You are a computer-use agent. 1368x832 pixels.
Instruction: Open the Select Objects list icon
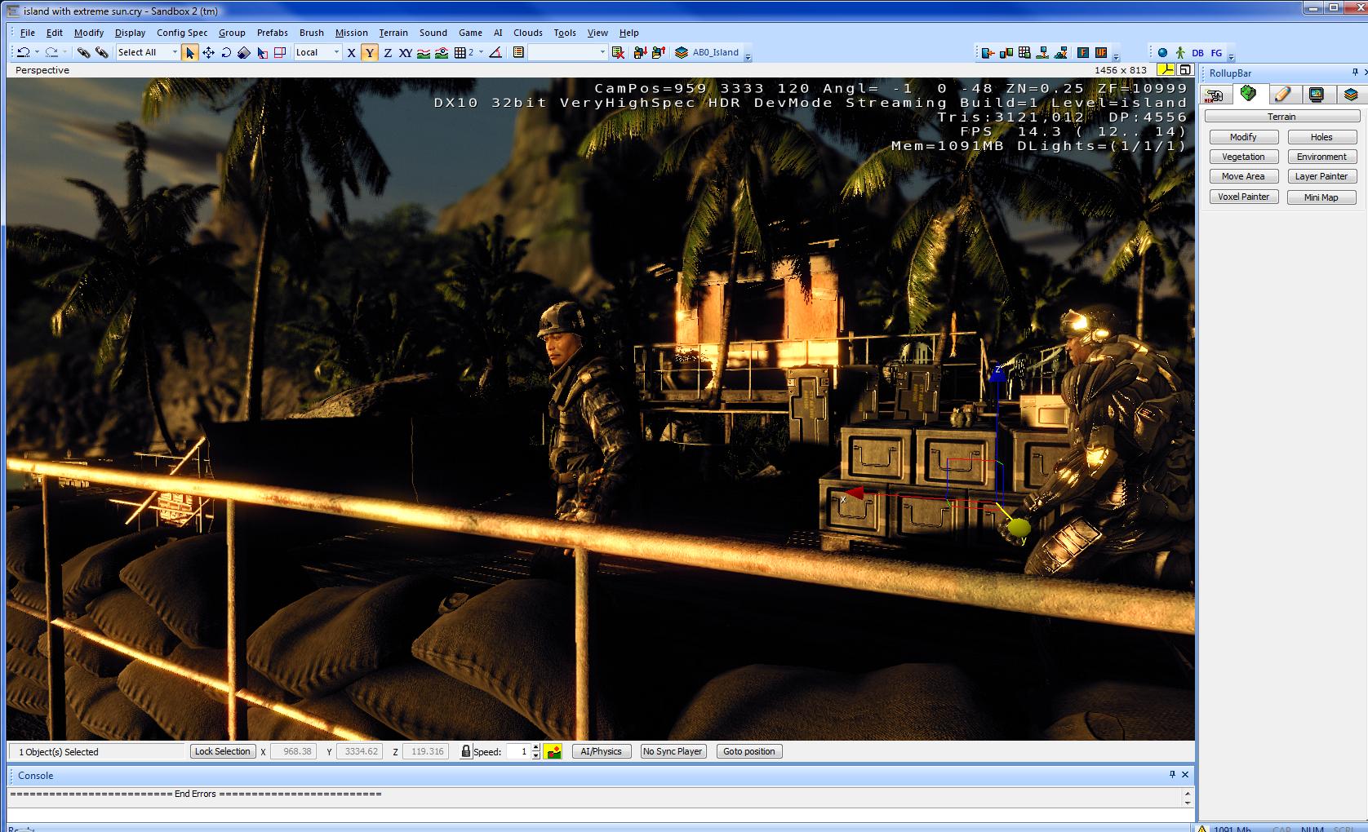pyautogui.click(x=518, y=52)
